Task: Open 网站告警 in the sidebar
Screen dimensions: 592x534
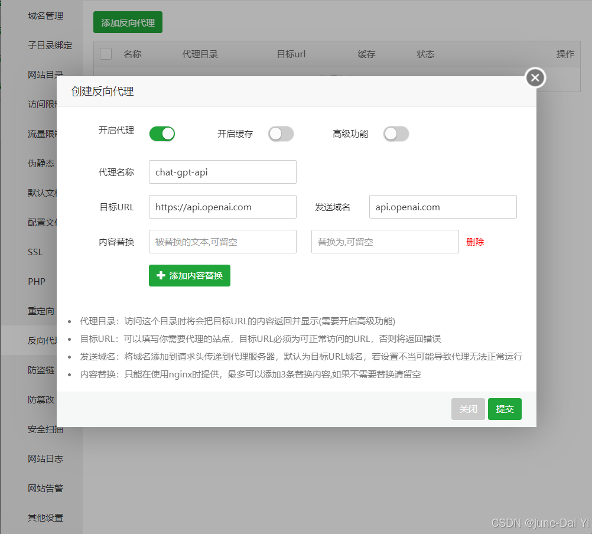Action: [x=45, y=489]
